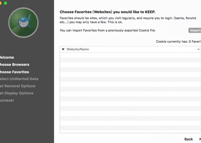Go to the Set Display Options step

(x=16, y=93)
